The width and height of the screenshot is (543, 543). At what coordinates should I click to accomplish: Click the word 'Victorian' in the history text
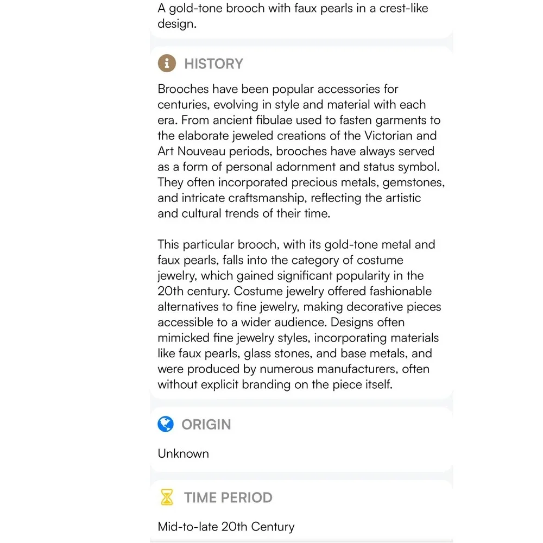[388, 135]
